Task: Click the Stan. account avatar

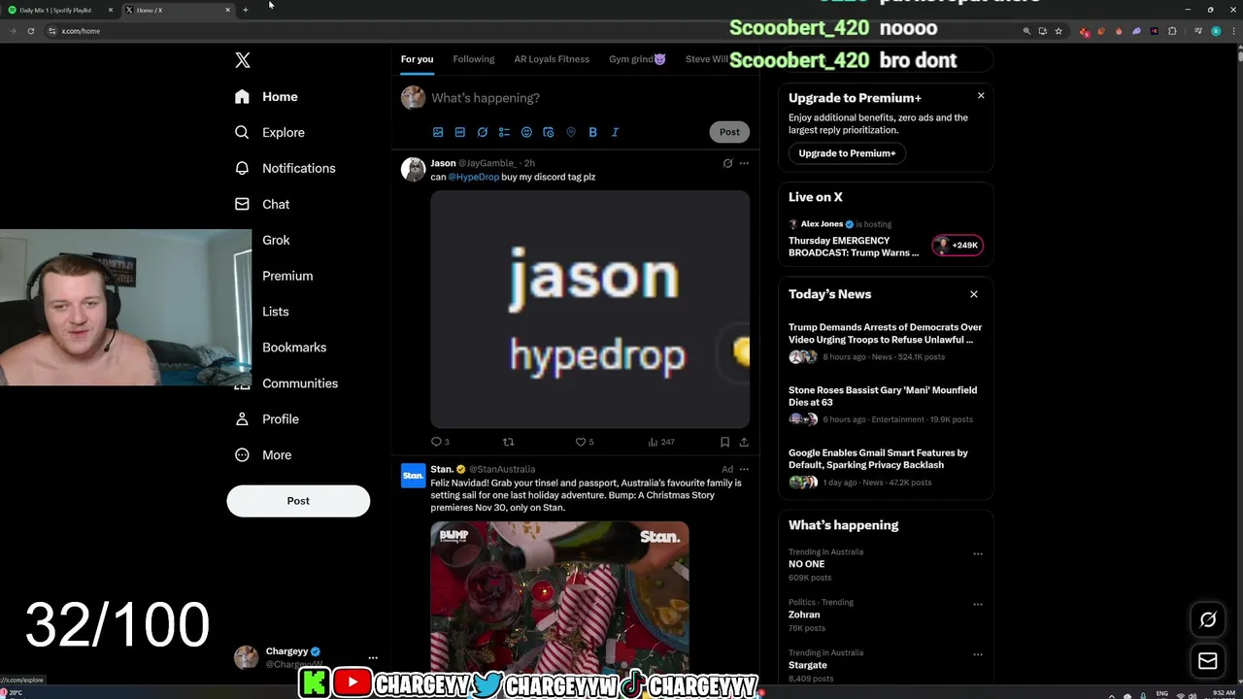Action: point(414,476)
